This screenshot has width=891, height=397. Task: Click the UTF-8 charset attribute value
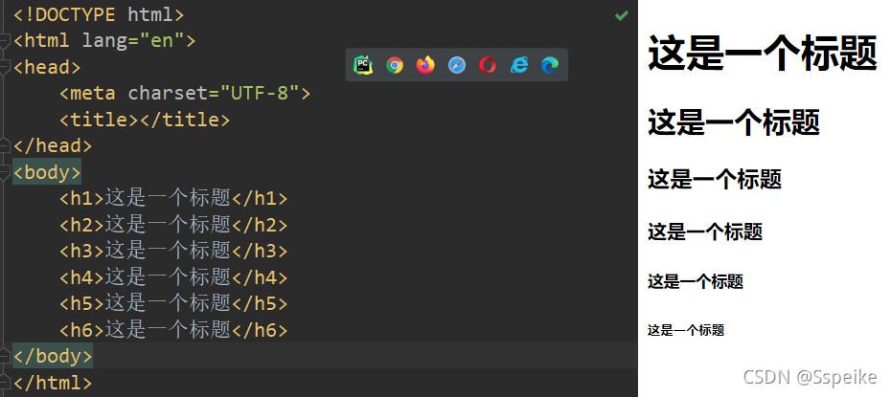(259, 93)
